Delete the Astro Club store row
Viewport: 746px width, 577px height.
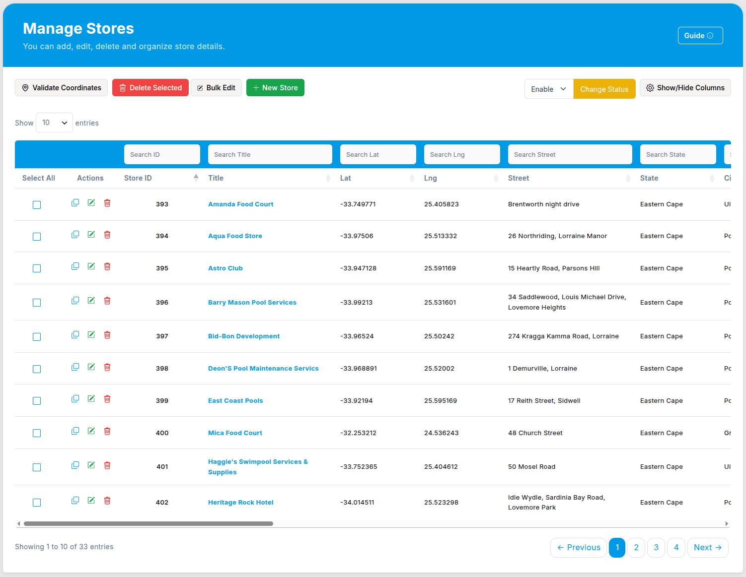click(107, 266)
